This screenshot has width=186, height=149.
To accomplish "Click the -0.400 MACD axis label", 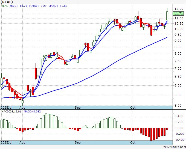I will pos(179,140).
